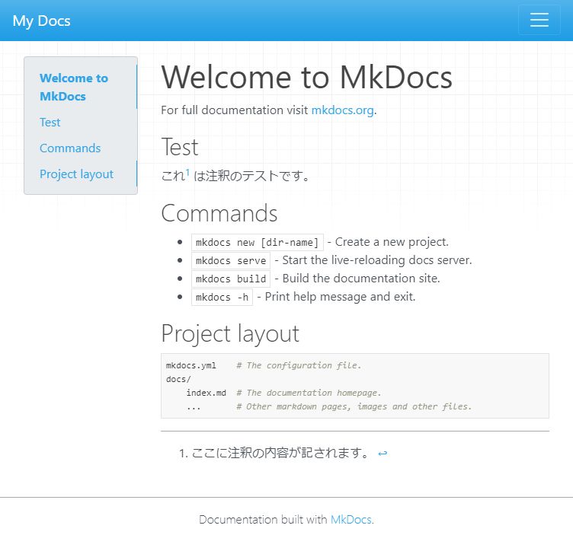Click the footnote text ここに注釈の内容が記されます

[x=280, y=453]
